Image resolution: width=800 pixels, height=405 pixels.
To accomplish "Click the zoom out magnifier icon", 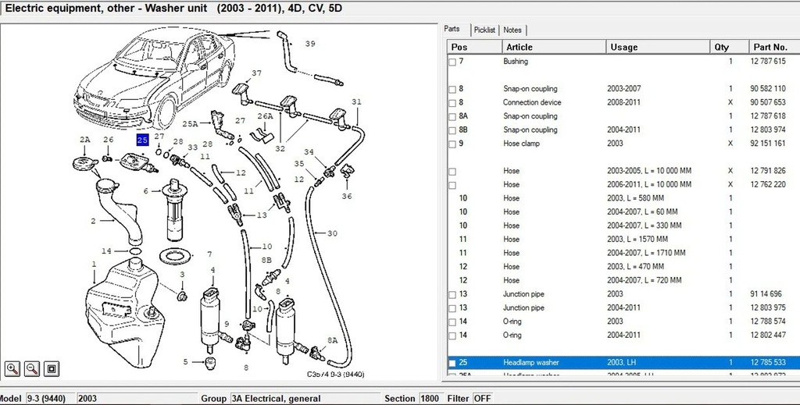I will click(32, 368).
